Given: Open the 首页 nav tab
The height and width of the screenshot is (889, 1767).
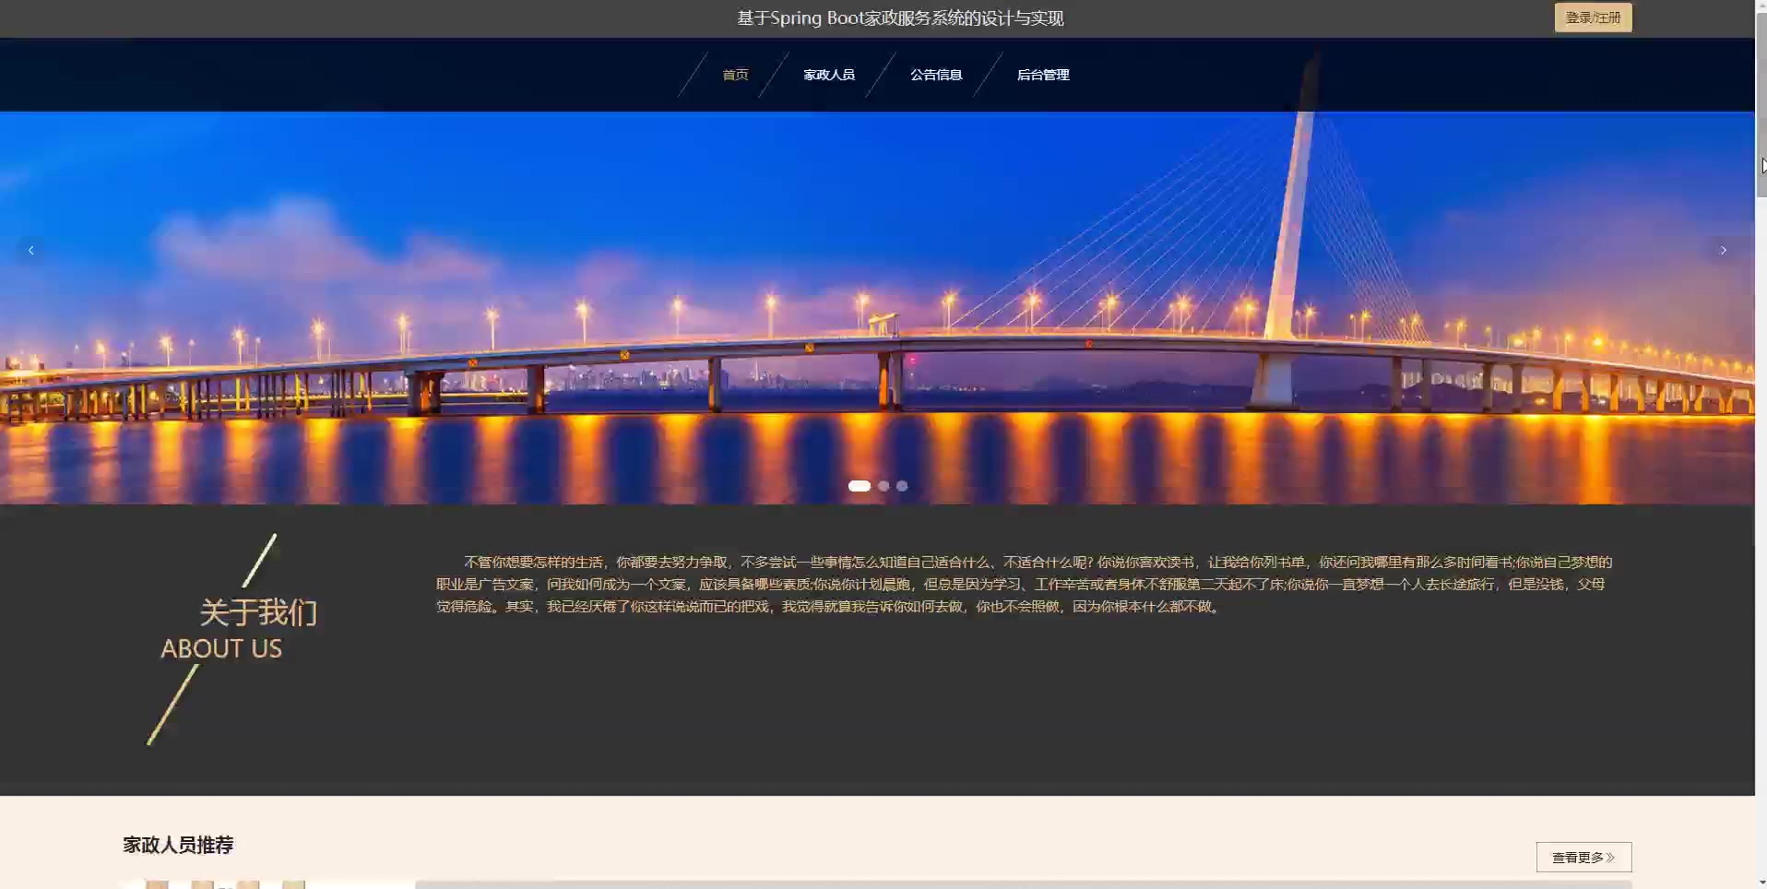Looking at the screenshot, I should point(735,75).
